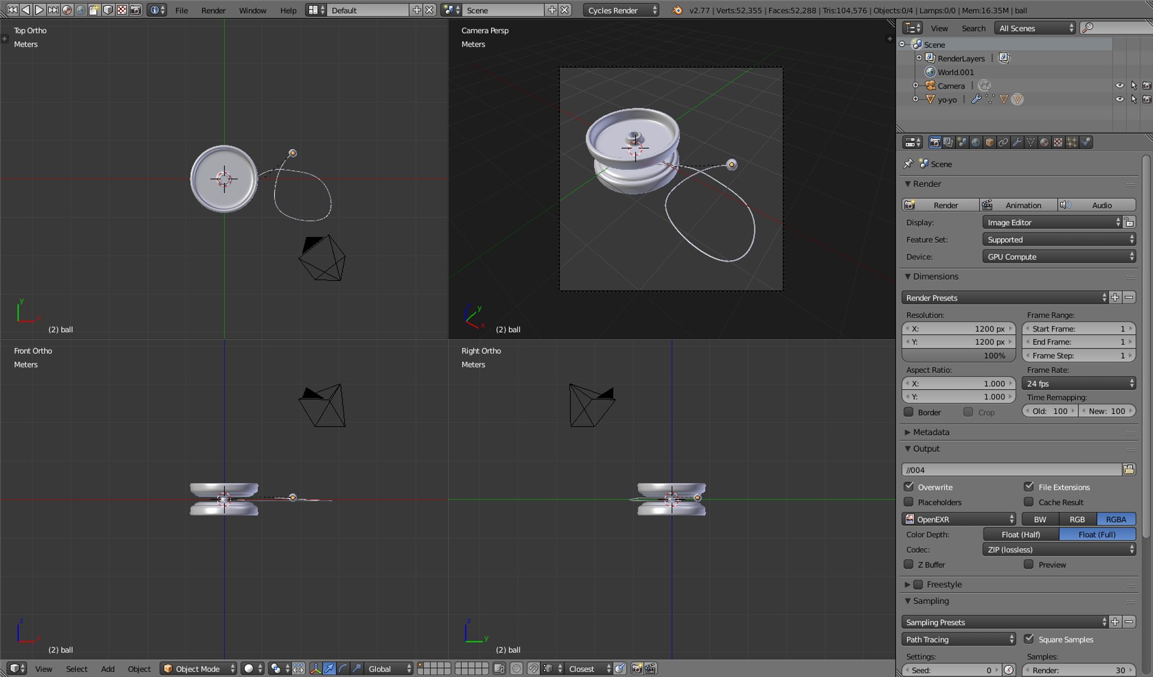Expand the Metadata panel
The image size is (1153, 677).
click(x=931, y=432)
